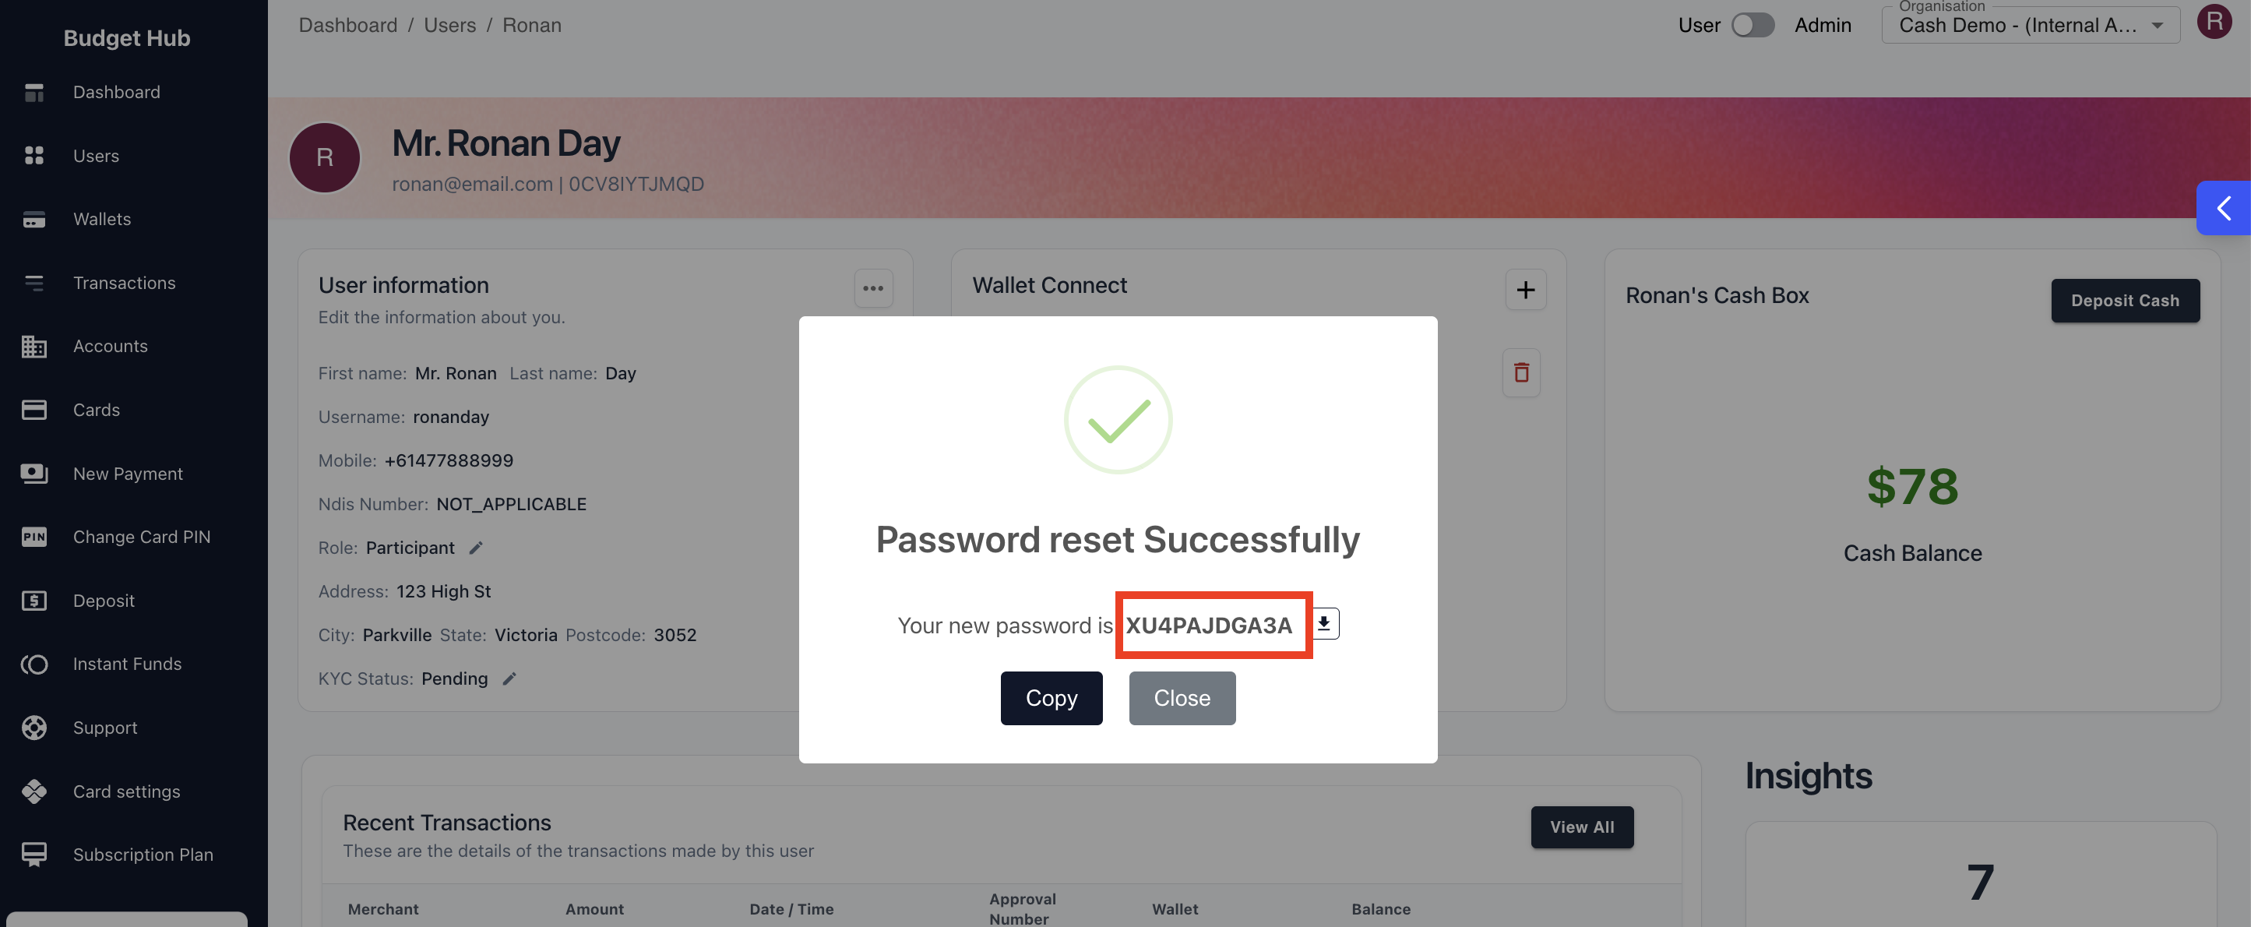The width and height of the screenshot is (2251, 927).
Task: Click the Deposit Cash button
Action: click(2124, 301)
